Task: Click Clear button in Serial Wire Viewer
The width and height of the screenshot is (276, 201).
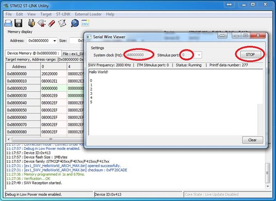Action: point(253,140)
